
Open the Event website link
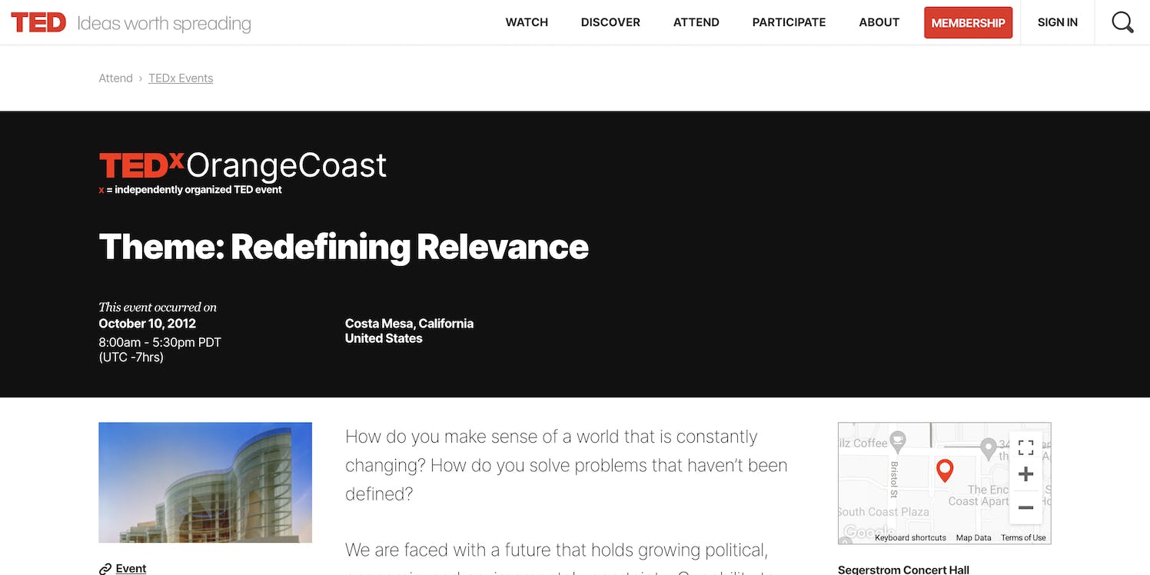point(131,569)
